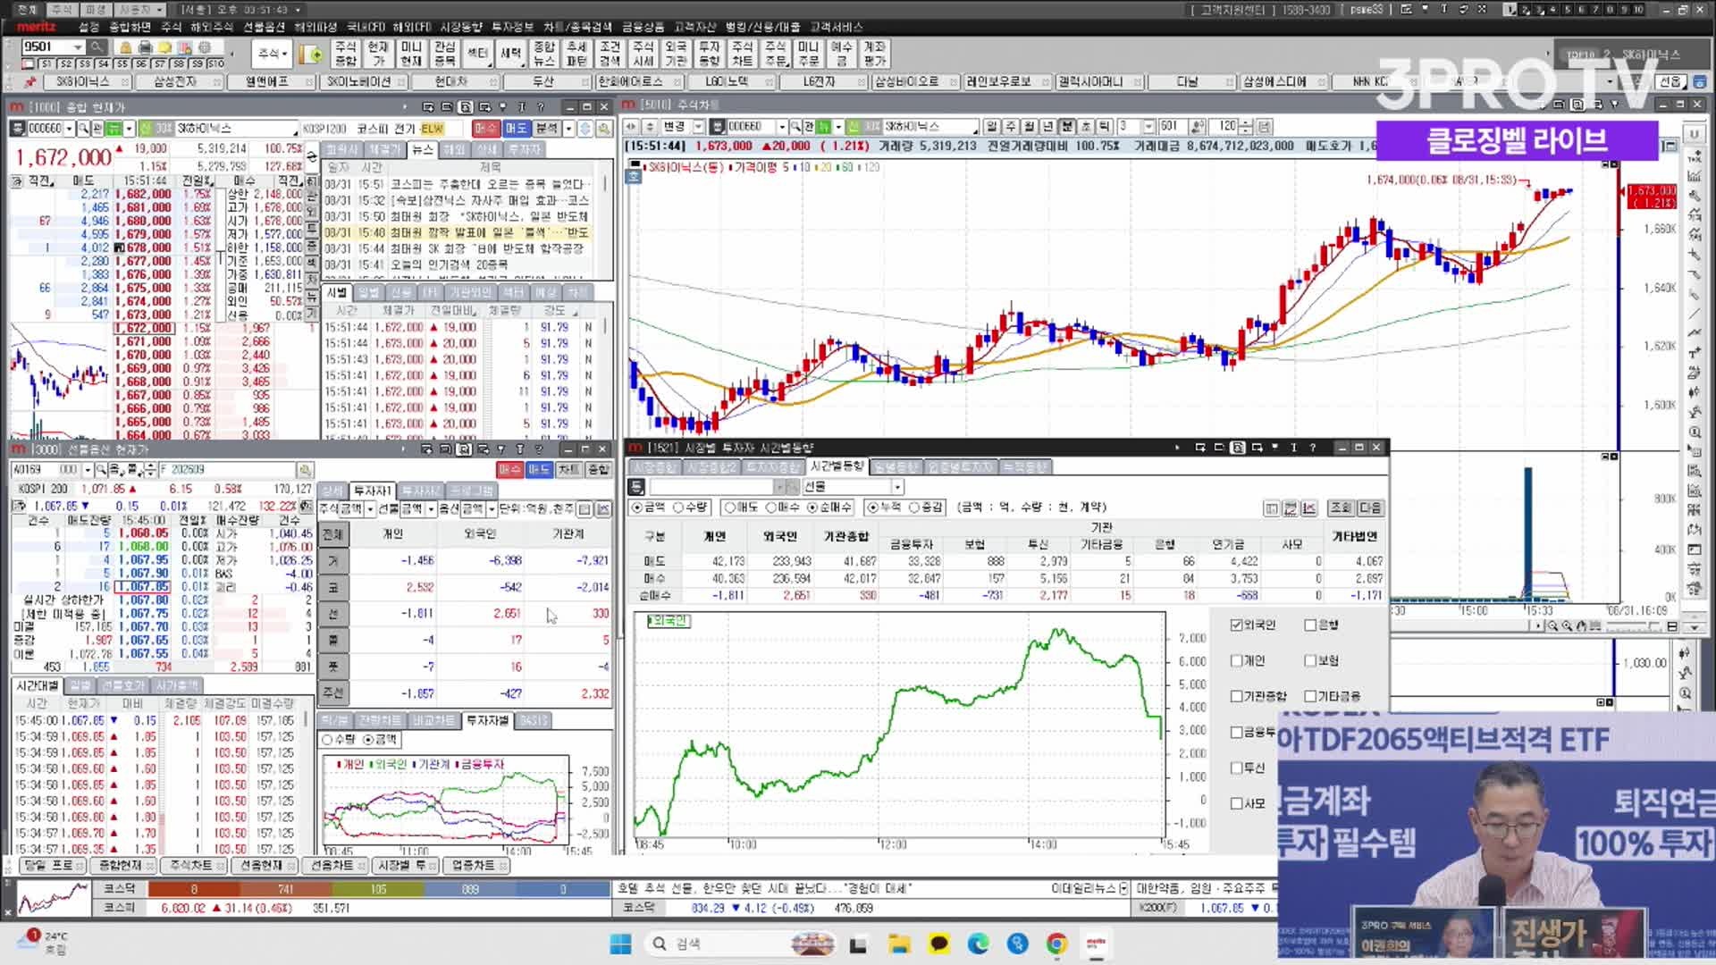1716x965 pixels.
Task: Click the help question mark in the 1521 window title bar
Action: point(1312,448)
